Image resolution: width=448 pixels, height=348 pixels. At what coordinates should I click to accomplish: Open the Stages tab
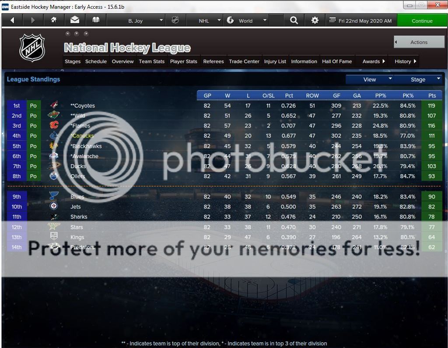pos(73,61)
